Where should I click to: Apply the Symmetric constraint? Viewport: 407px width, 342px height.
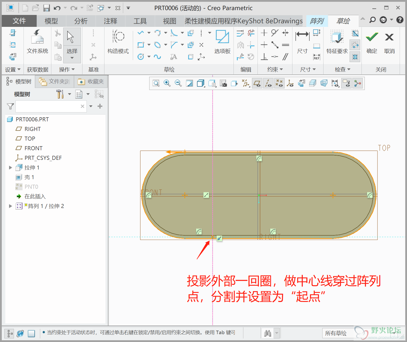(x=286, y=33)
